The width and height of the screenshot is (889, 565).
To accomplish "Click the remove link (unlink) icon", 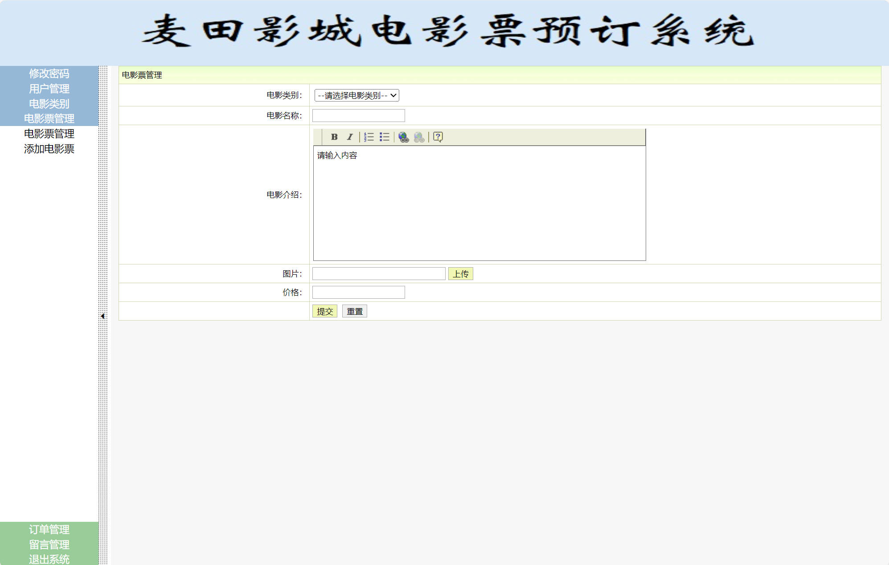I will tap(419, 137).
